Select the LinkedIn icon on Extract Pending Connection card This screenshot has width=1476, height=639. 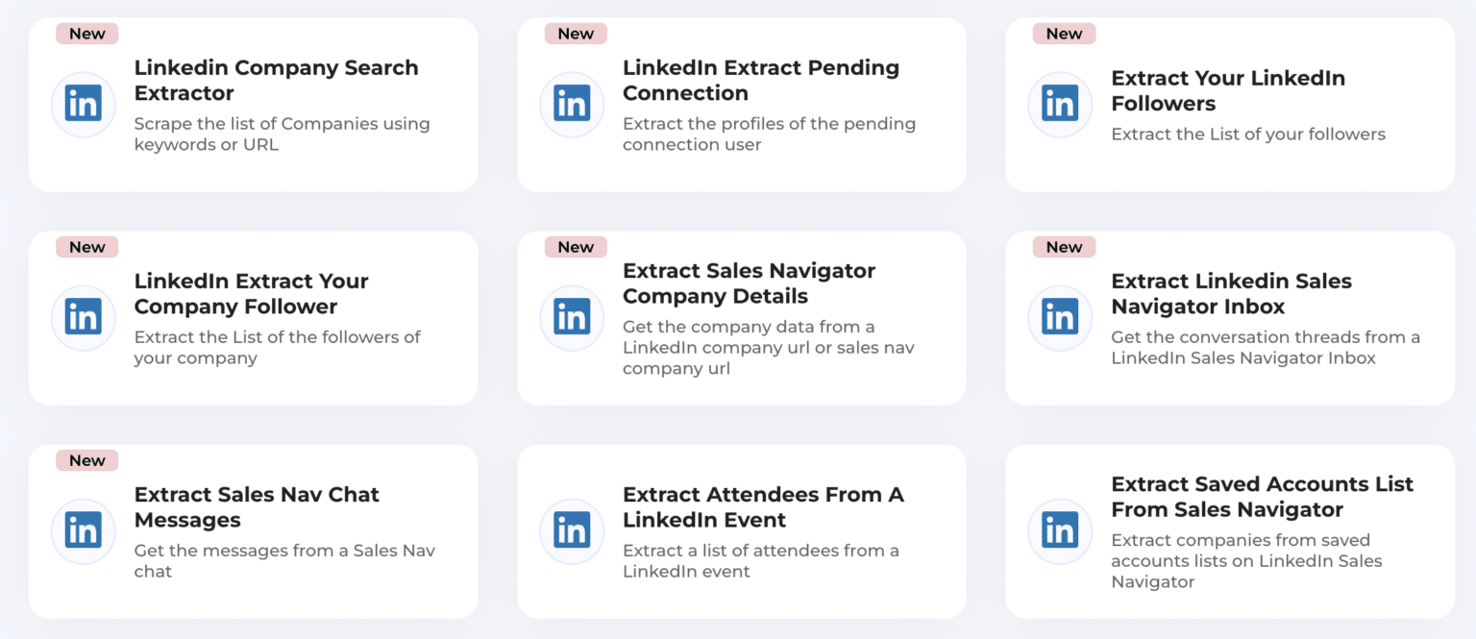pos(572,104)
